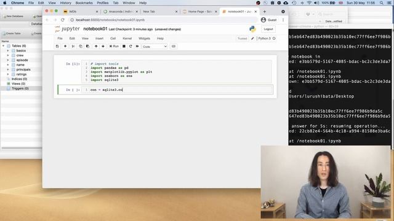Open the Jupyter Kernel menu

[127, 38]
